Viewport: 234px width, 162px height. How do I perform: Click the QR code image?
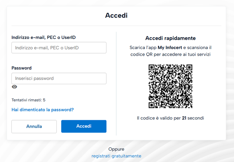(170, 86)
